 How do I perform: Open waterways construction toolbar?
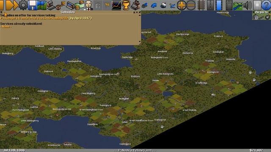pos(219,5)
